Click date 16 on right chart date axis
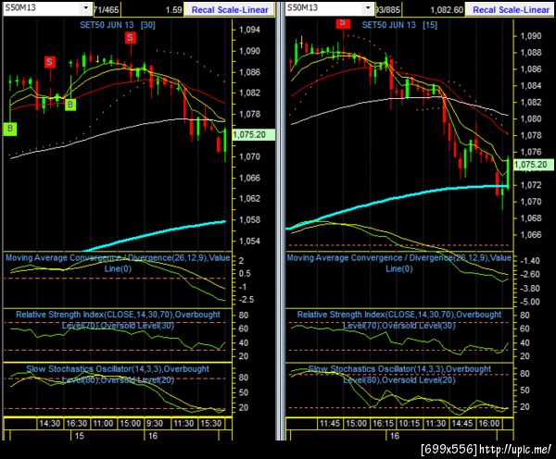 (395, 436)
